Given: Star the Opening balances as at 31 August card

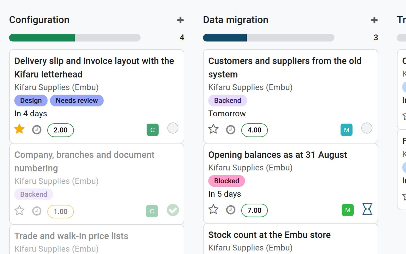Looking at the screenshot, I should pos(213,209).
